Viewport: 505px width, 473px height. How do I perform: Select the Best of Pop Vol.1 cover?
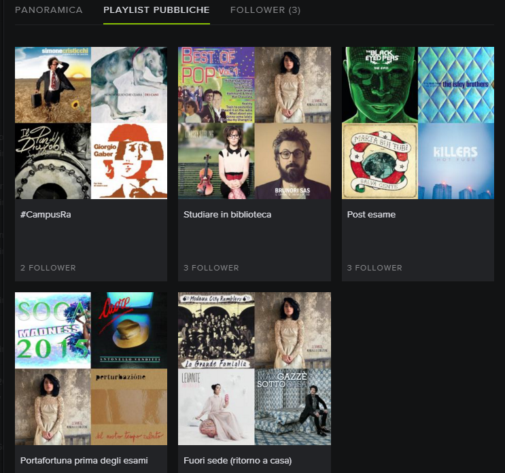[x=216, y=85]
